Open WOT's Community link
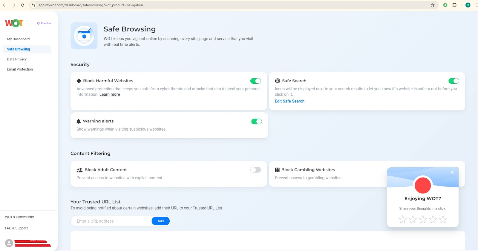 [x=19, y=217]
